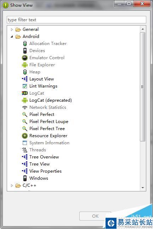Select System Information entry
Image resolution: width=153 pixels, height=229 pixels.
click(x=49, y=143)
